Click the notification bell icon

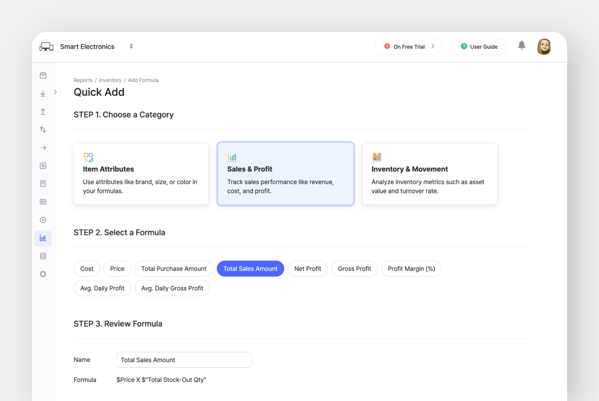522,46
